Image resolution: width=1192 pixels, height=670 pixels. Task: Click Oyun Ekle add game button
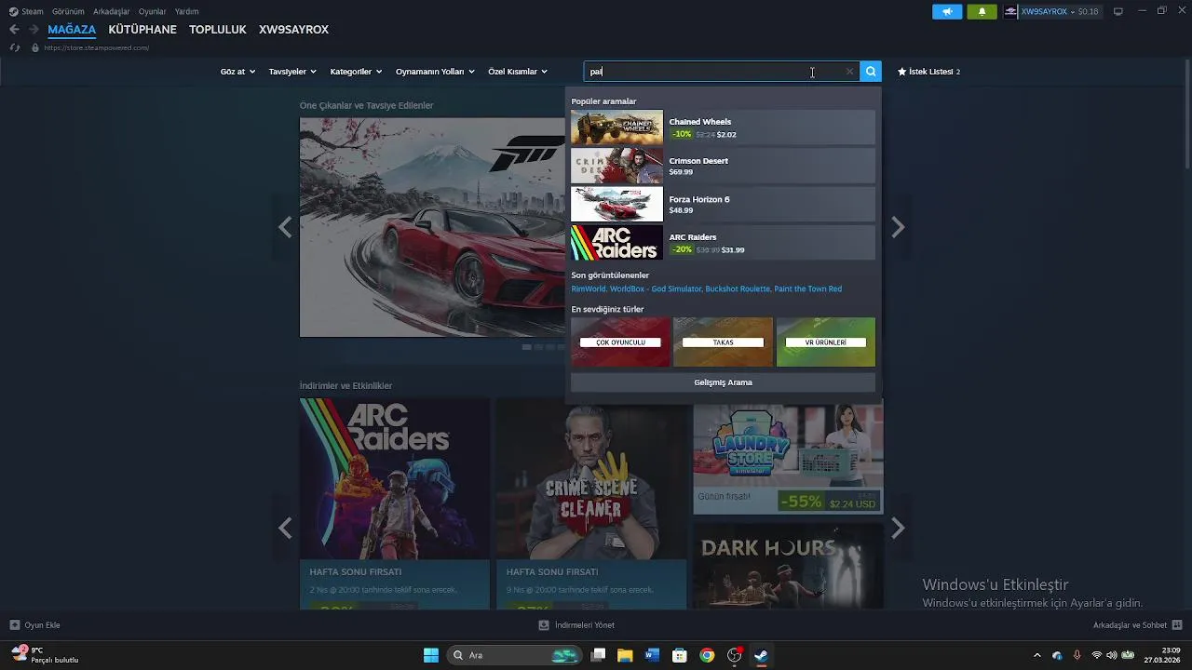click(x=34, y=625)
